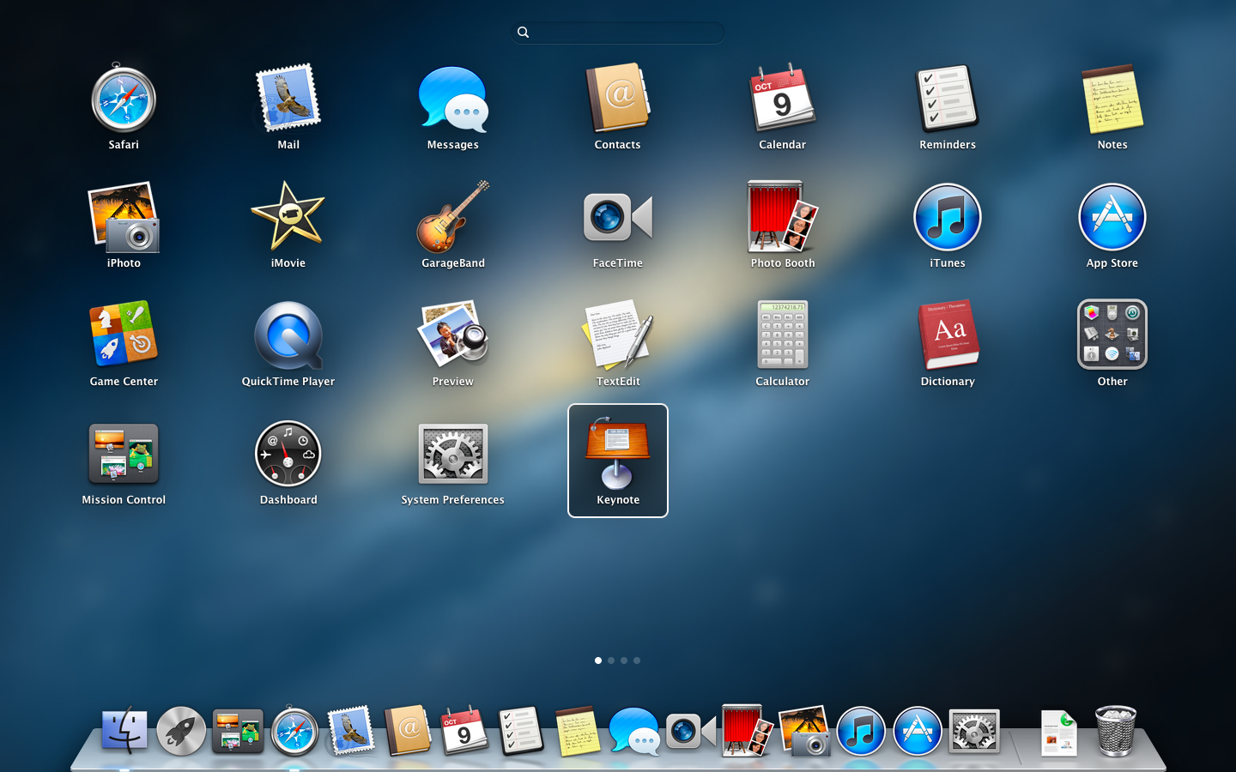Screen dimensions: 1236x772
Task: Launch Reminders from Launchpad grid
Action: tap(948, 99)
